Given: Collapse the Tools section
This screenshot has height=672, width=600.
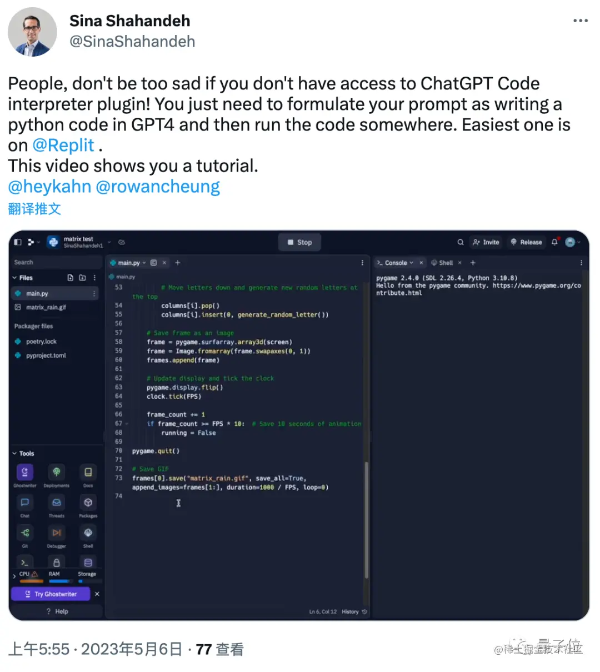Looking at the screenshot, I should tap(14, 453).
